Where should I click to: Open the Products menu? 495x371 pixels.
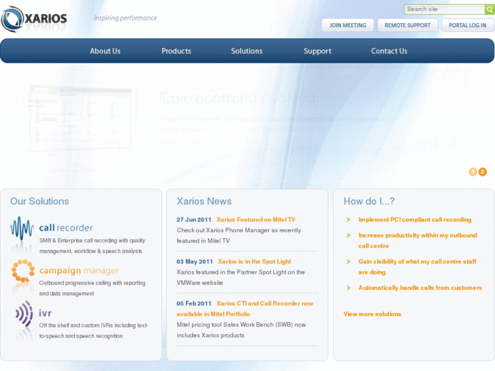[x=176, y=51]
